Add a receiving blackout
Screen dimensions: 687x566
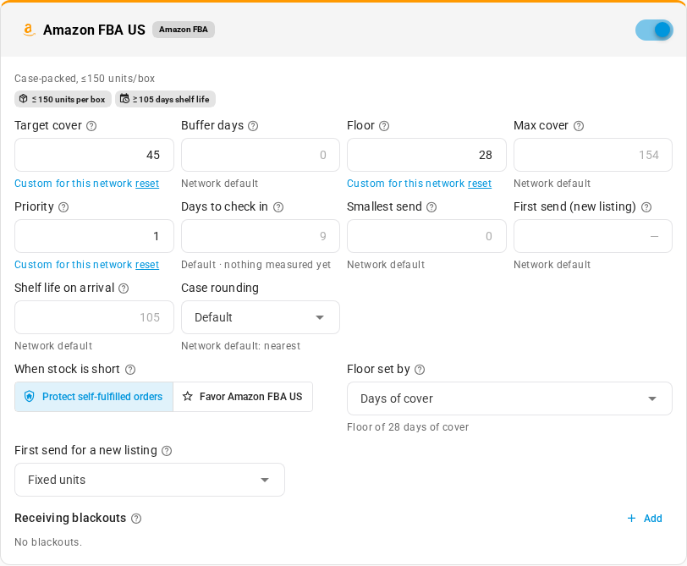click(x=645, y=519)
